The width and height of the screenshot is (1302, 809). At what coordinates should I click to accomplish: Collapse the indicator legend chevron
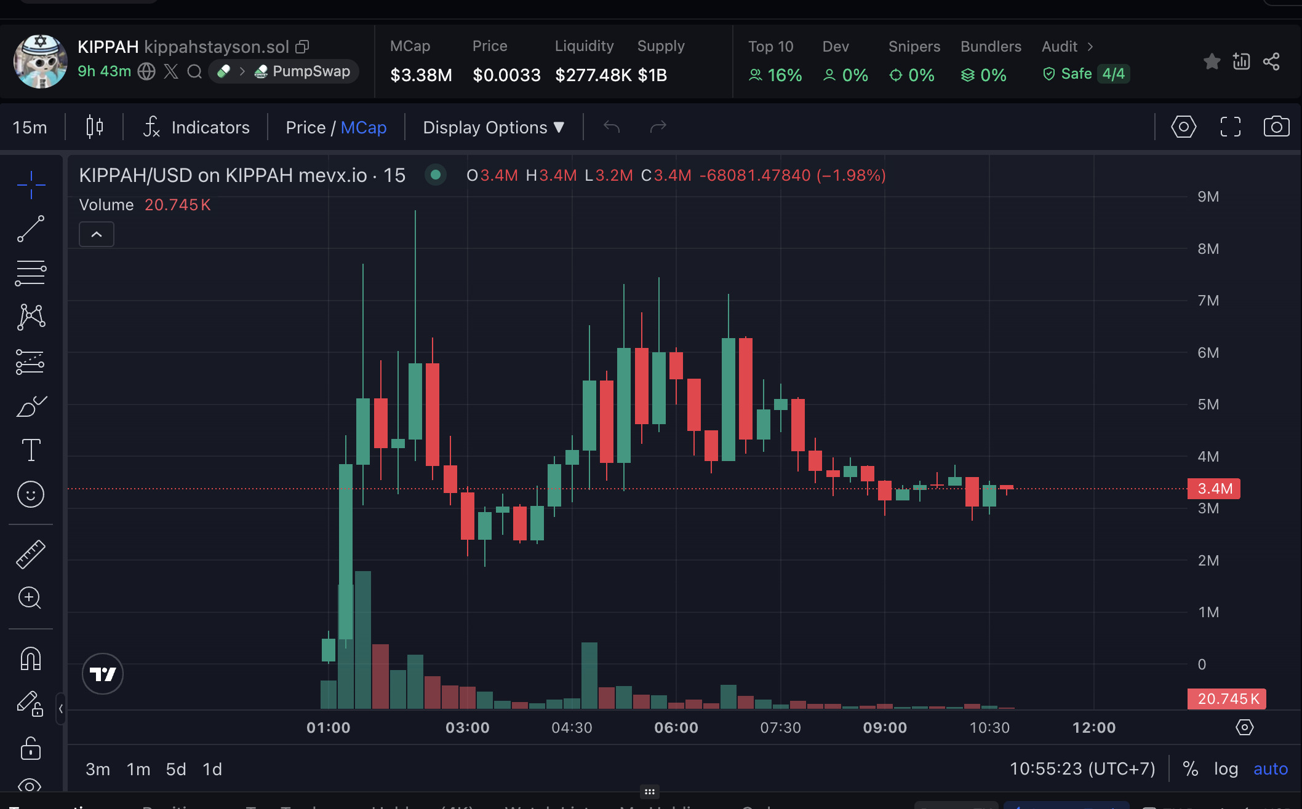(97, 234)
